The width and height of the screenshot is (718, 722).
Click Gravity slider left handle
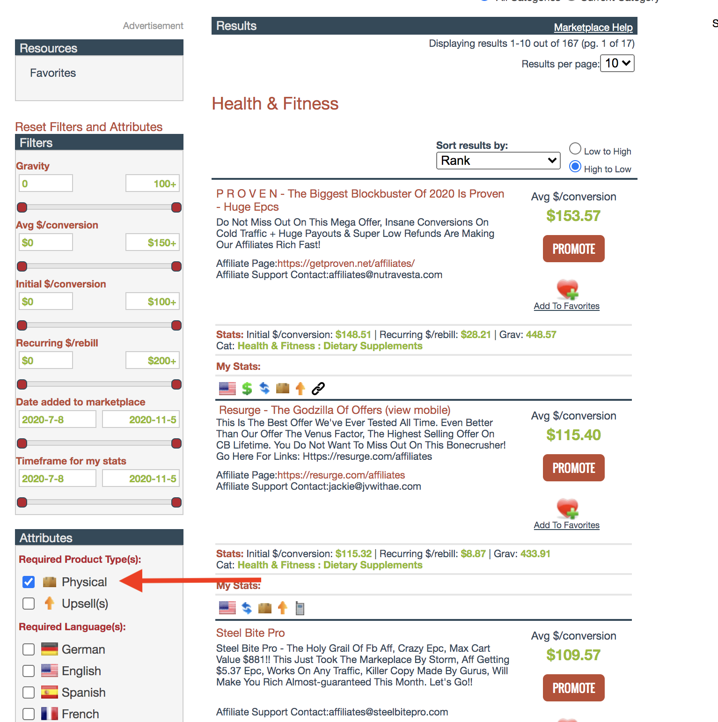click(x=22, y=207)
